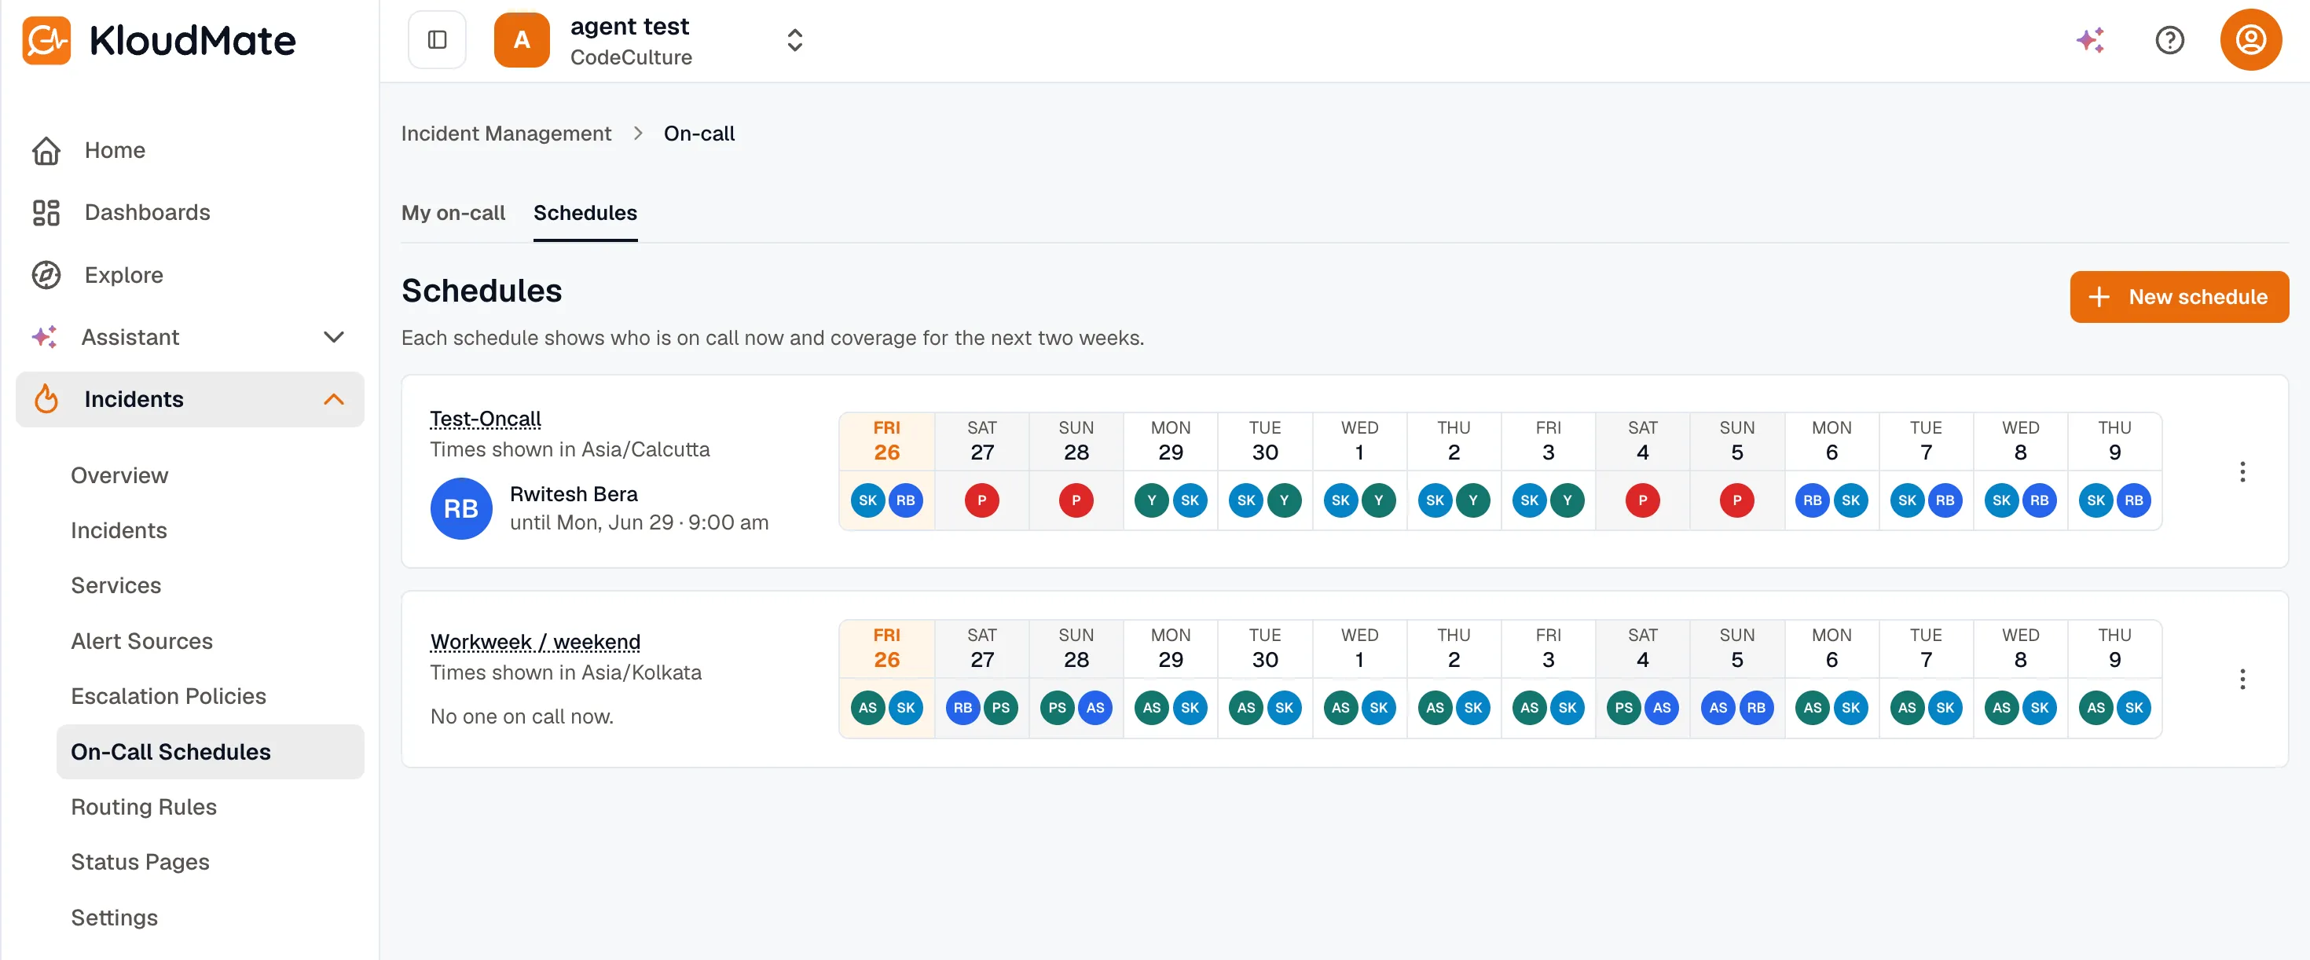Open the user profile avatar

(2250, 39)
